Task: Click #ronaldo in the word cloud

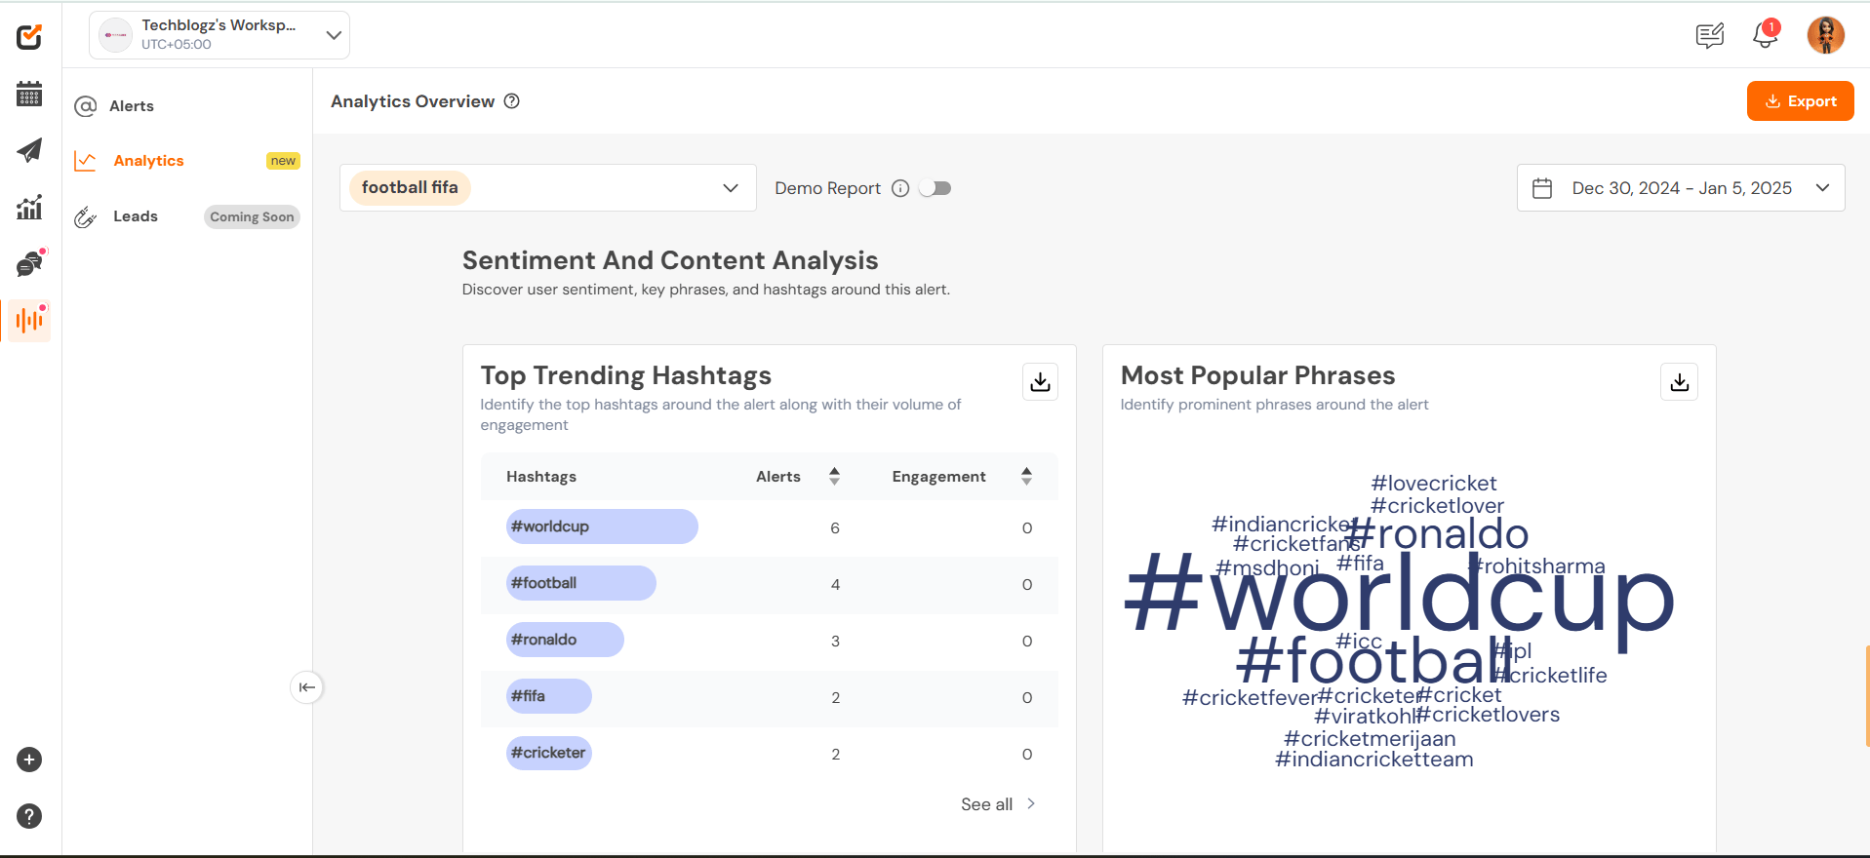Action: click(x=1436, y=534)
